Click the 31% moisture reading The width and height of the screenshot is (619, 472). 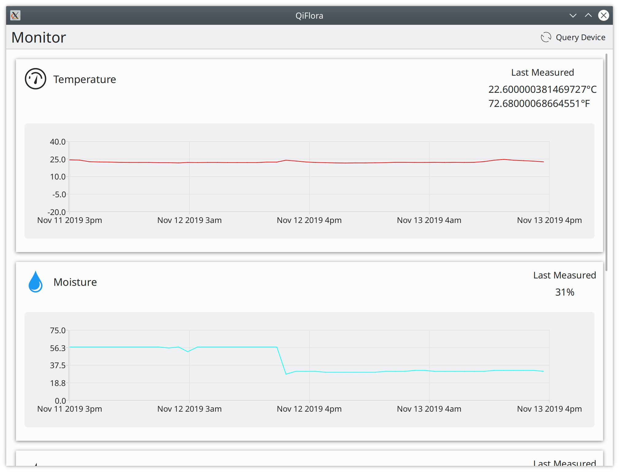pyautogui.click(x=564, y=292)
